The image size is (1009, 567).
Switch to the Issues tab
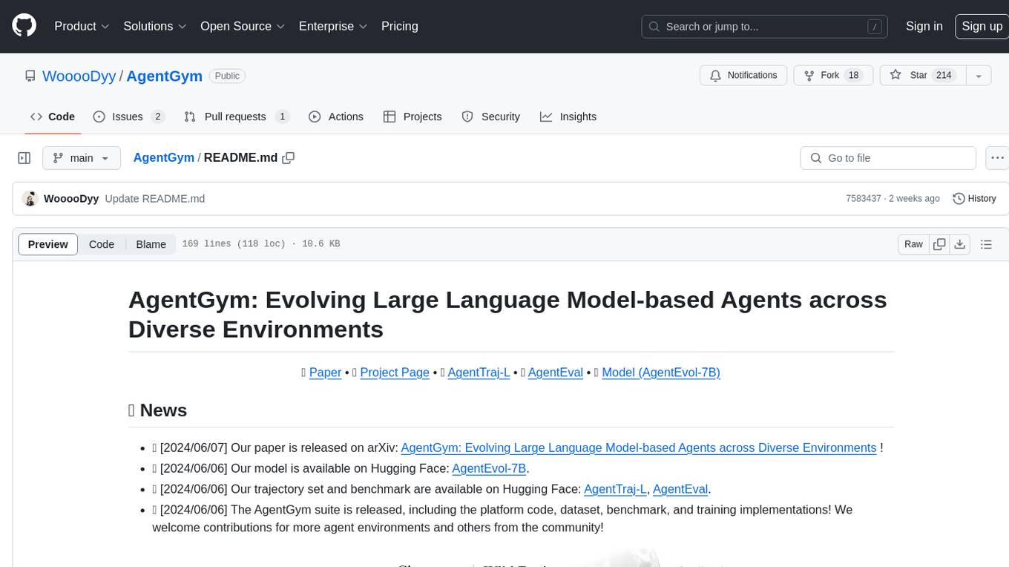coord(128,117)
